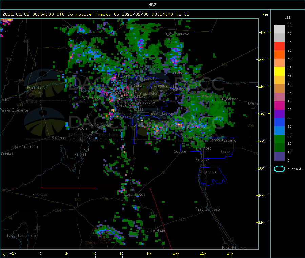Click the 'Divisadero' place label at top
The image size is (305, 258).
(x=73, y=27)
